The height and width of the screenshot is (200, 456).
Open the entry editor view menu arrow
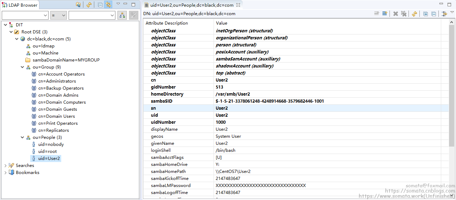(x=452, y=13)
